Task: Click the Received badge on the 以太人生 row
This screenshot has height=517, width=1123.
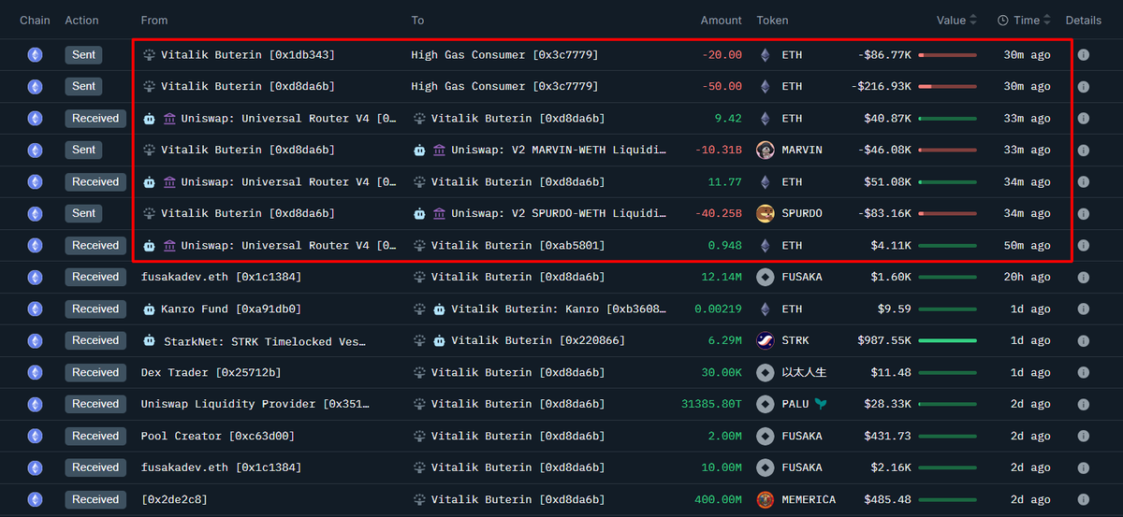Action: tap(95, 373)
